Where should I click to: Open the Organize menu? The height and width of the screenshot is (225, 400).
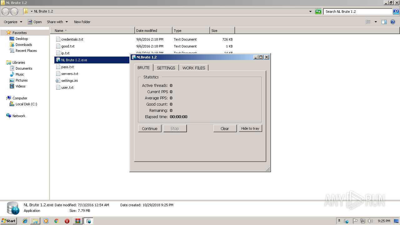pyautogui.click(x=13, y=22)
